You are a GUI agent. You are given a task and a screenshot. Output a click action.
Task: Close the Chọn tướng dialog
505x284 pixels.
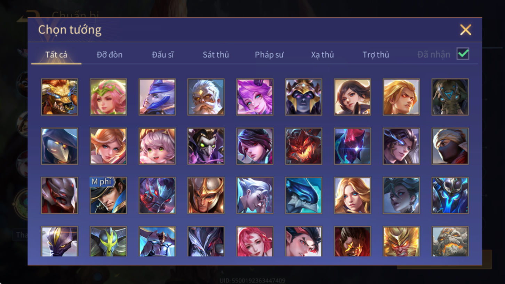[x=466, y=30]
